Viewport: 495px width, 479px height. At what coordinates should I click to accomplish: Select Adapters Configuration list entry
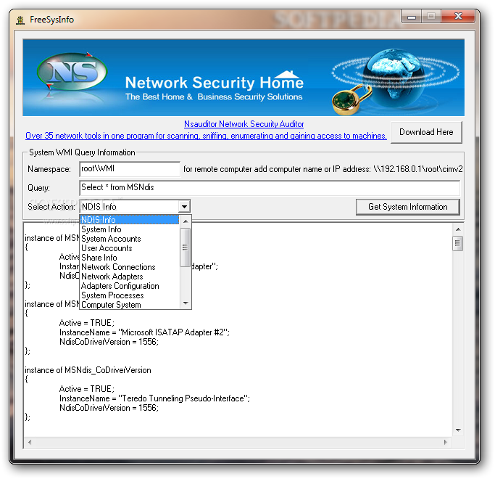coord(130,286)
